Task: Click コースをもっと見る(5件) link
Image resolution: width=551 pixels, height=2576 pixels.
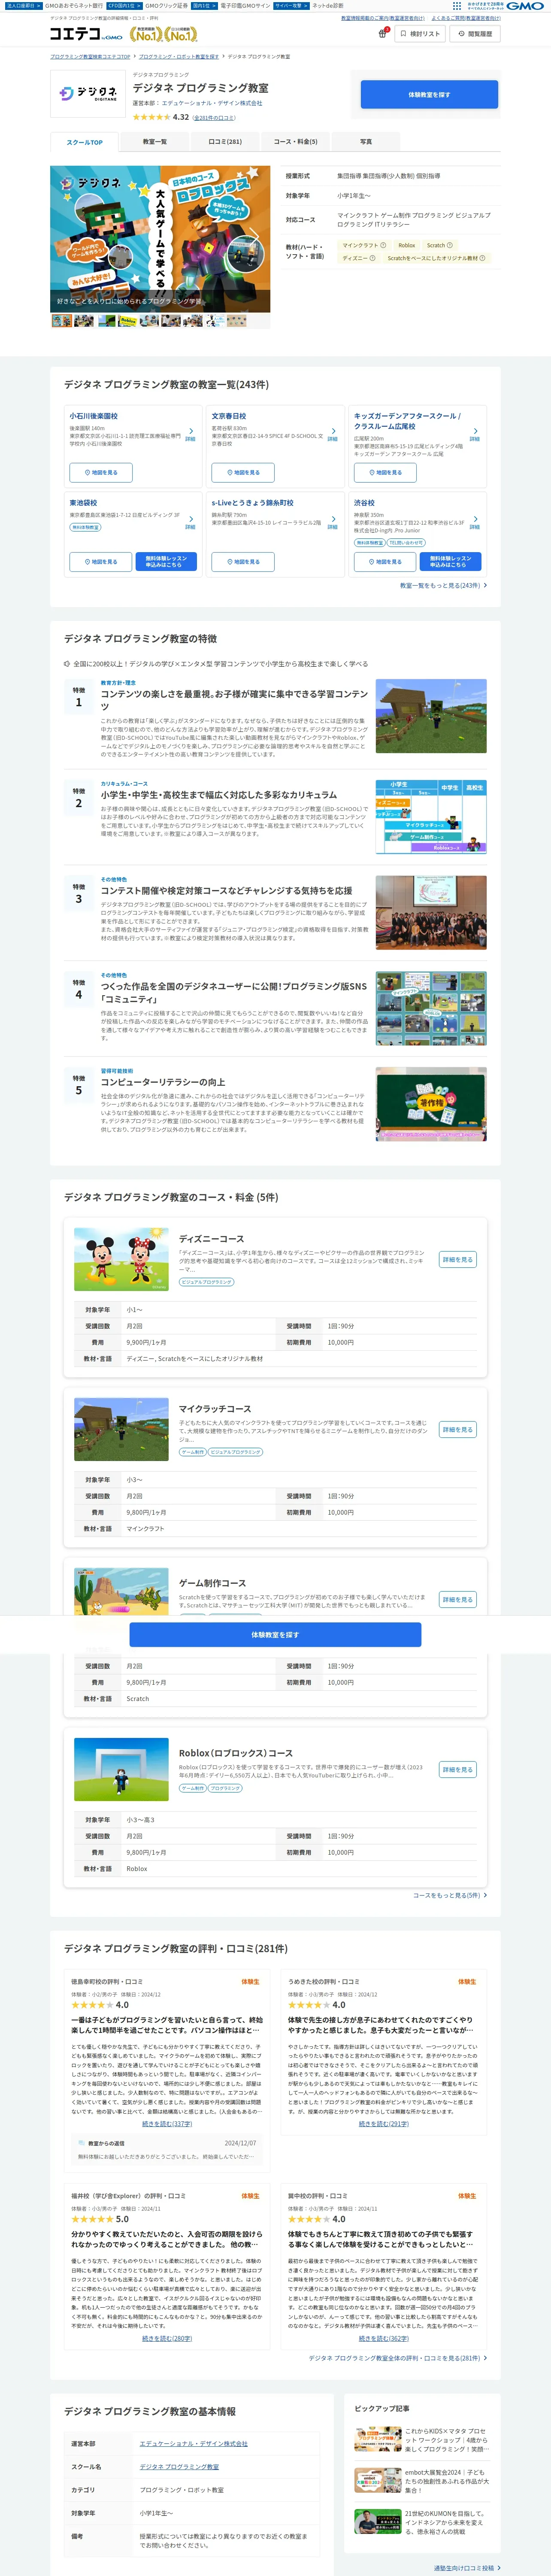Action: [x=450, y=1895]
